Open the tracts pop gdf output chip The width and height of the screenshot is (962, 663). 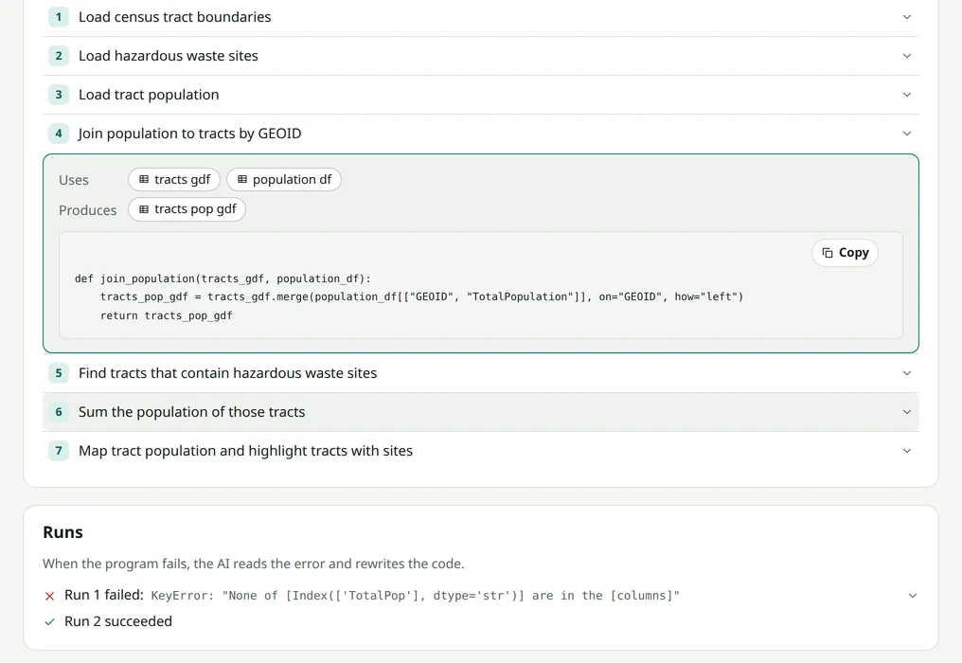(x=187, y=209)
